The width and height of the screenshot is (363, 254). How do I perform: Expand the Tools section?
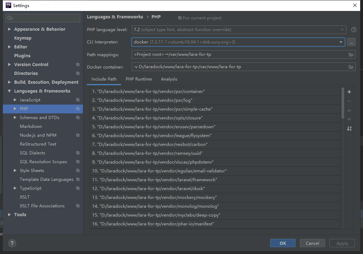pos(10,214)
